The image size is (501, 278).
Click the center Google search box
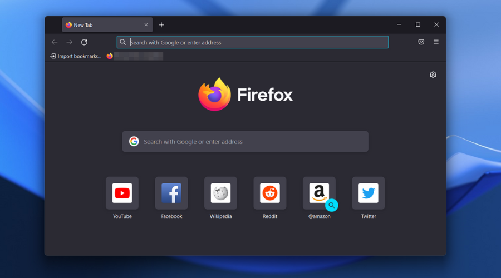pos(245,141)
